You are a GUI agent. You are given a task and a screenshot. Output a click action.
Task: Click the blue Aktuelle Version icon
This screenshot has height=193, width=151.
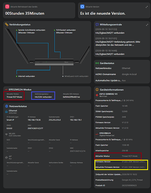(82, 7)
